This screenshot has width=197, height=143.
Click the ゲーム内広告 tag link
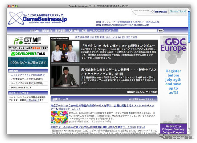[130, 127]
